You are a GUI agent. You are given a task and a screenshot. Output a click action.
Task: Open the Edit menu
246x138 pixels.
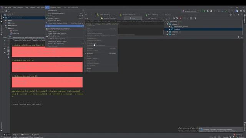(10, 8)
